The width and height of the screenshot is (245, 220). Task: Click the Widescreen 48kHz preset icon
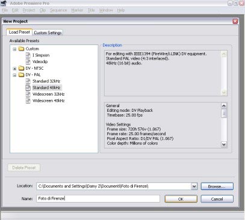tap(28, 100)
